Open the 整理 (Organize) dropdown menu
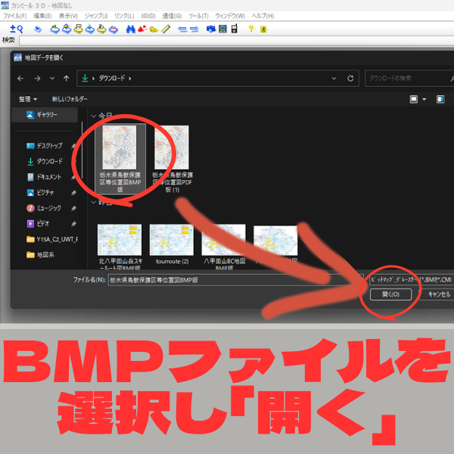 coord(29,98)
